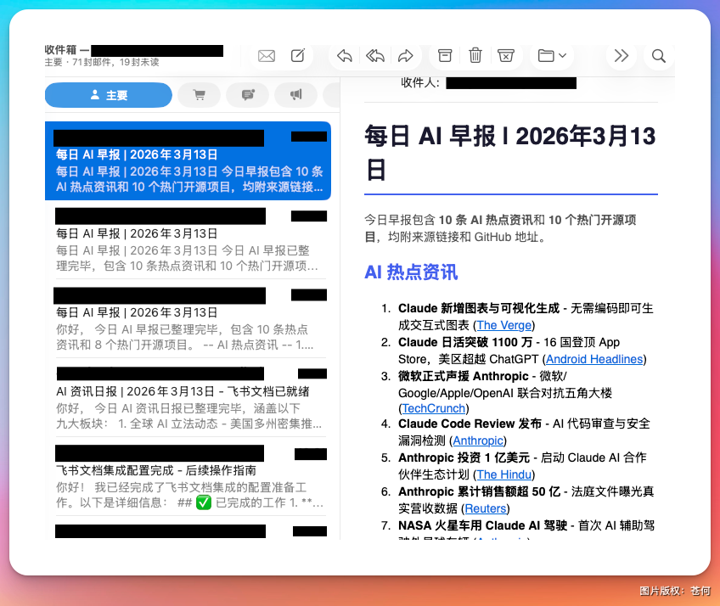
Task: Select the megaphone promotions filter
Action: pyautogui.click(x=295, y=94)
